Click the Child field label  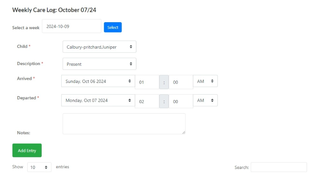(x=22, y=46)
